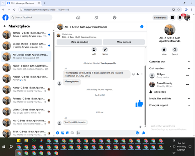This screenshot has height=156, width=195.
Task: Open the $800 Marketplace listing link
Action: 79,37
